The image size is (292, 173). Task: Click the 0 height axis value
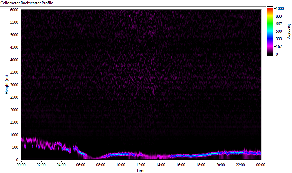click(17, 160)
